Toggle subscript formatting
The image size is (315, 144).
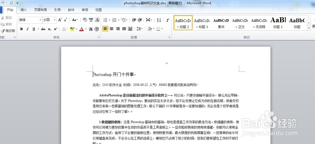point(49,29)
